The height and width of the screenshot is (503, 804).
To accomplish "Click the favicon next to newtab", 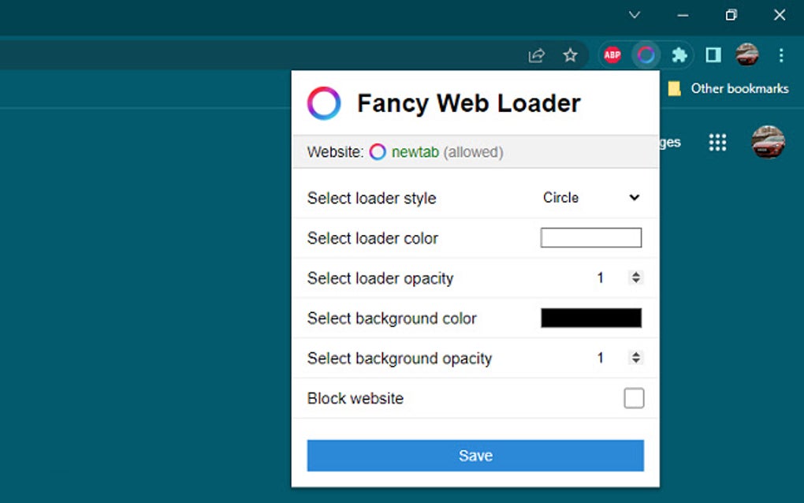I will point(378,151).
